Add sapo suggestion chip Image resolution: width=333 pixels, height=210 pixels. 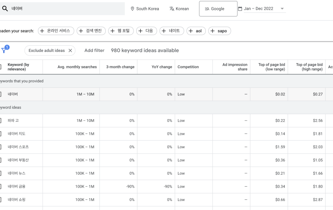pyautogui.click(x=220, y=31)
